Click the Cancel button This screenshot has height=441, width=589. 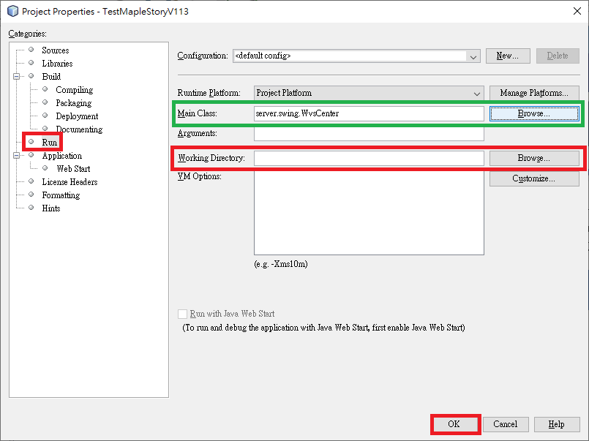click(506, 424)
